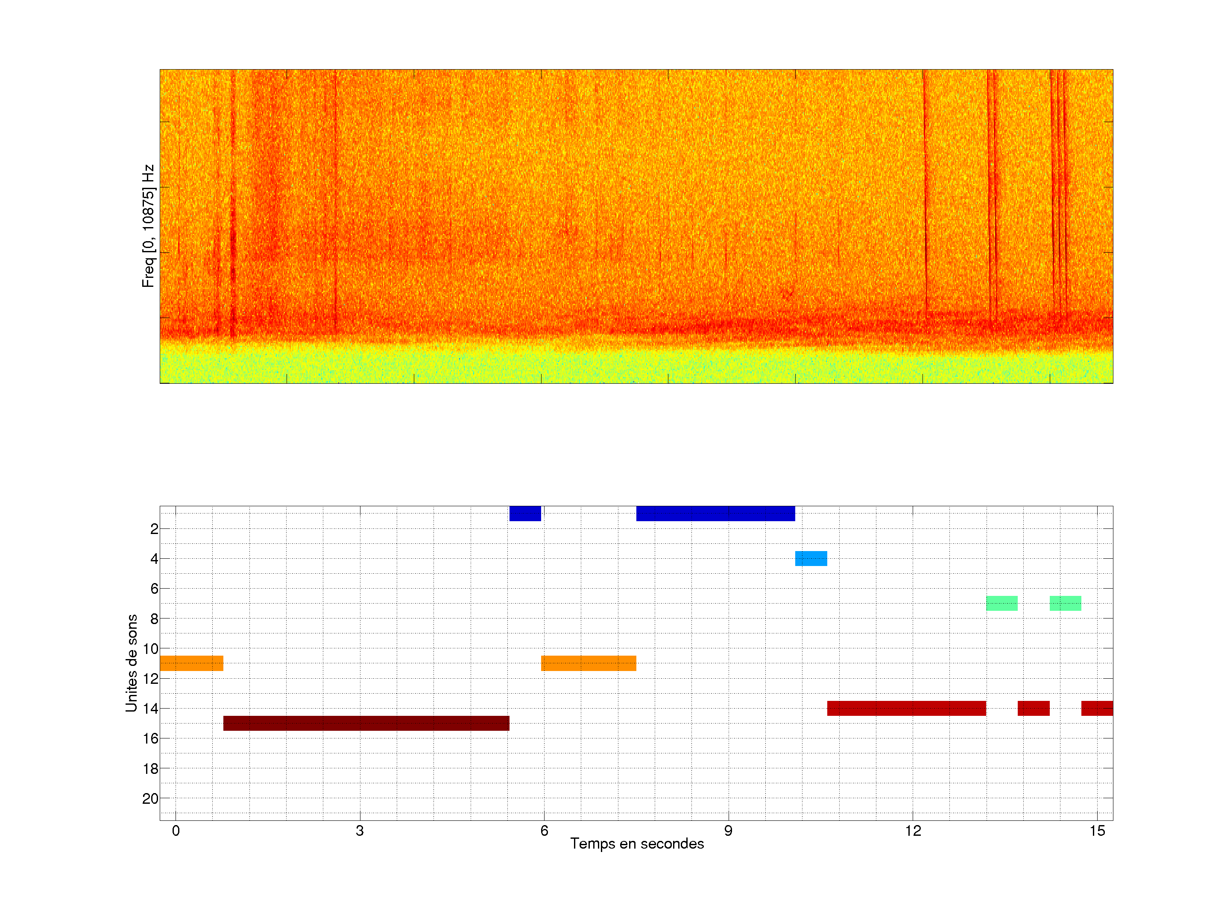Click the 'Unites de sons' axis label

[131, 663]
